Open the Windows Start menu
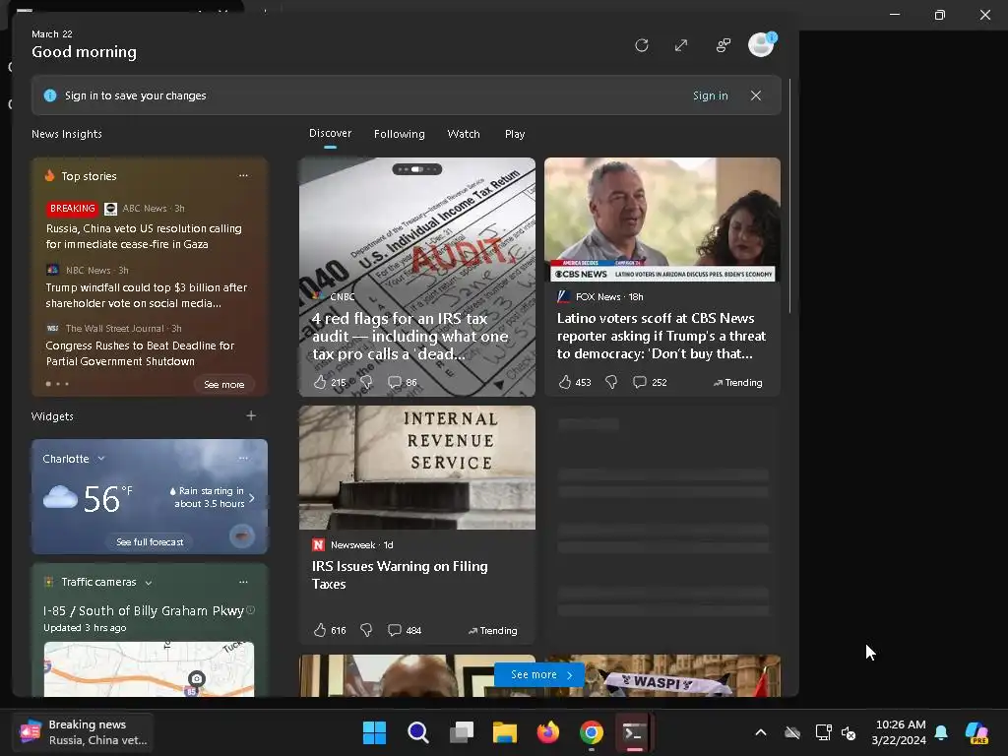Screen dimensions: 1008x756 click(374, 732)
